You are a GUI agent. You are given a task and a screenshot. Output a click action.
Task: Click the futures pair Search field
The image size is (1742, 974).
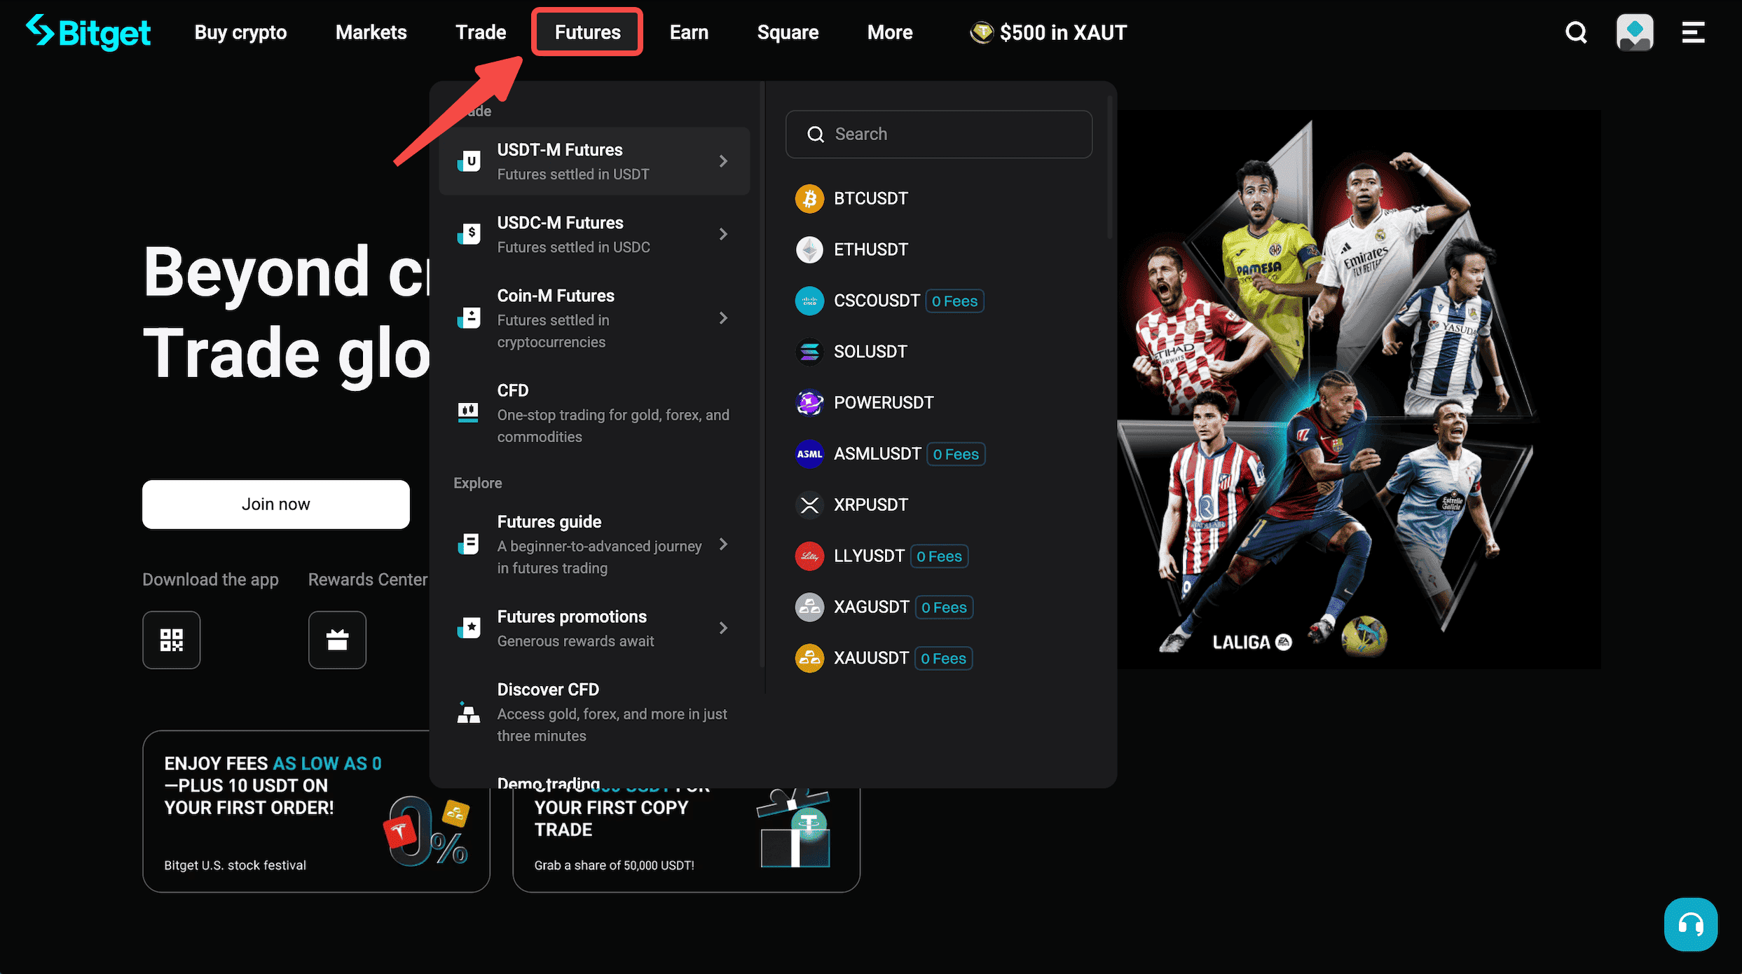pos(939,134)
